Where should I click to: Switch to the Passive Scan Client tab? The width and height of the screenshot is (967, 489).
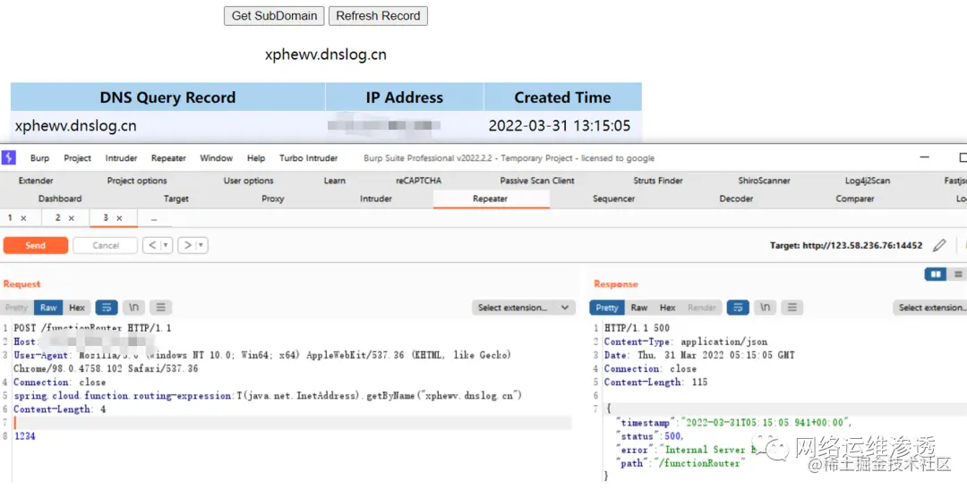point(536,181)
